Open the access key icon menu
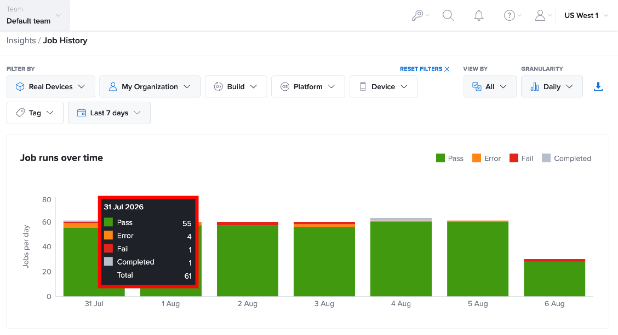Image resolution: width=618 pixels, height=335 pixels. (x=420, y=15)
